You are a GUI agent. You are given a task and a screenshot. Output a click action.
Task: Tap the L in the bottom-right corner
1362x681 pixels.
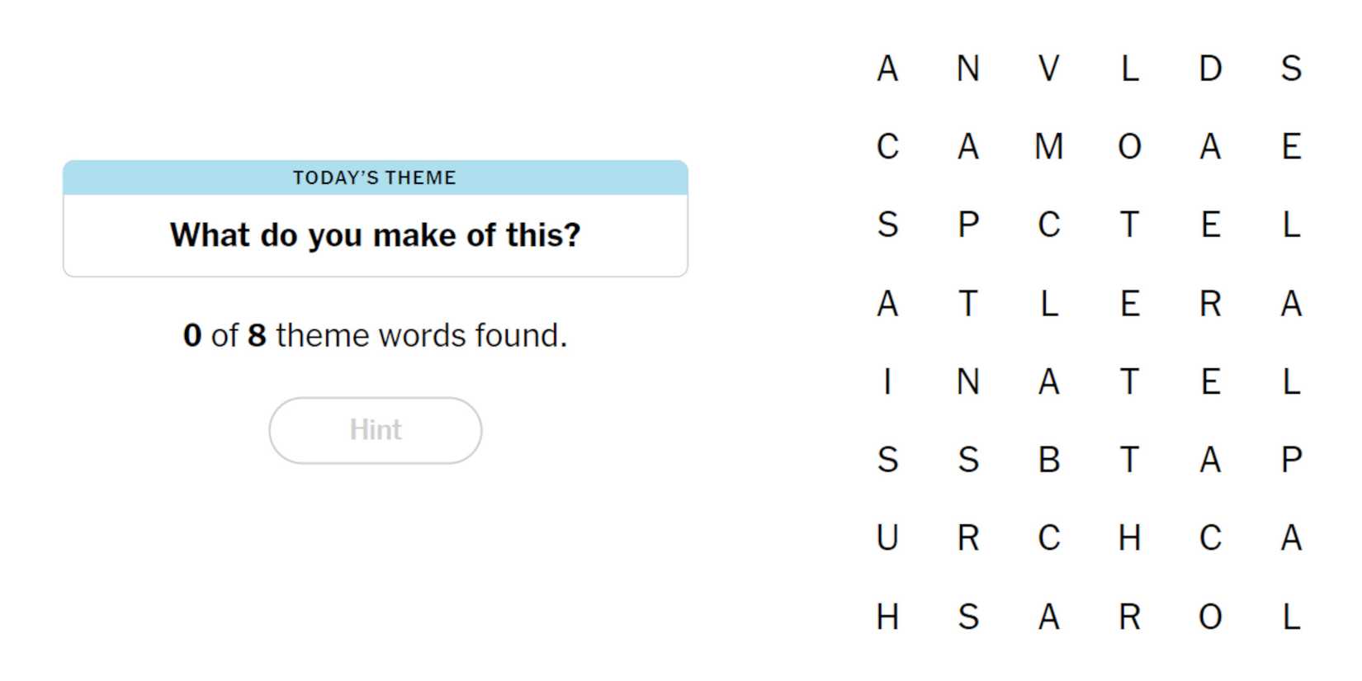pyautogui.click(x=1291, y=617)
